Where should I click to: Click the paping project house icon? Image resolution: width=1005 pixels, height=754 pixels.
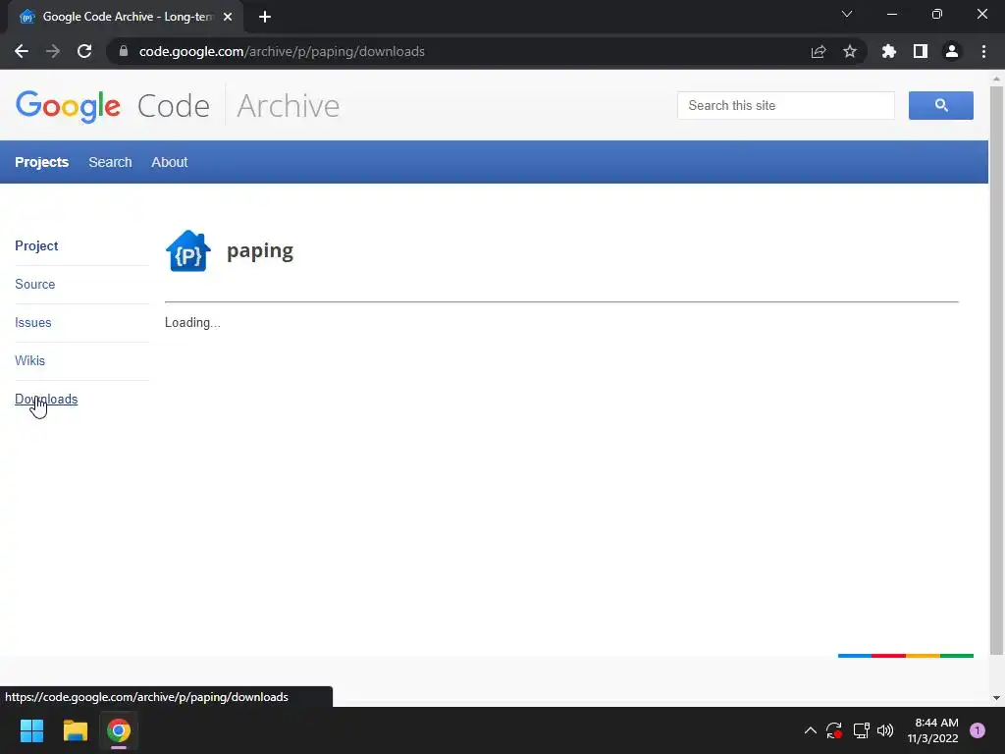click(x=188, y=251)
